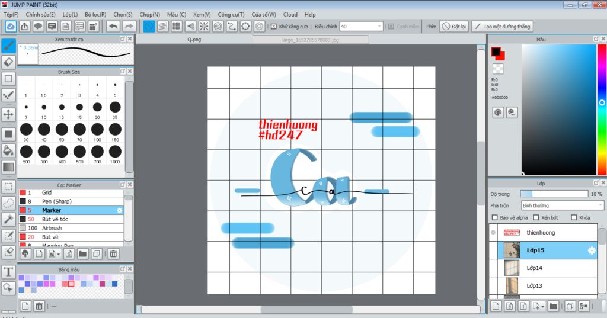This screenshot has height=318, width=607.
Task: Toggle visibility of Lớp15 layer
Action: (x=493, y=250)
